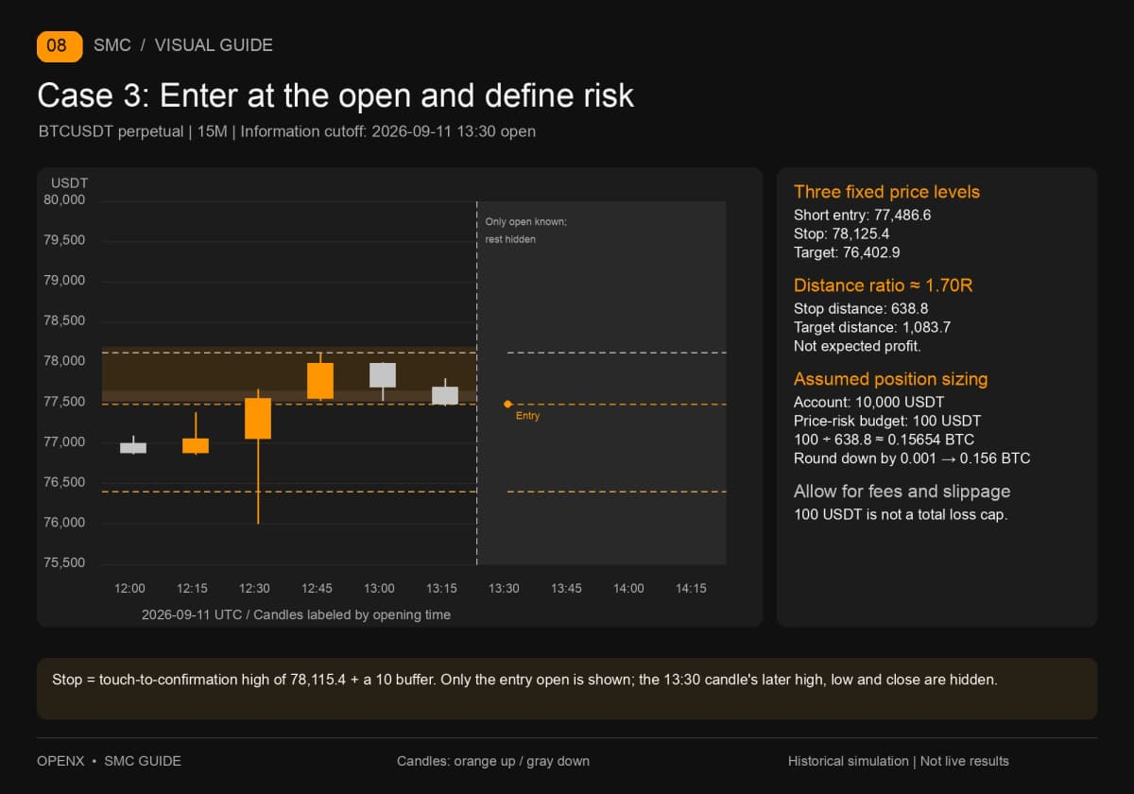This screenshot has width=1134, height=794.
Task: Click the 'Three fixed price levels' heading
Action: click(x=886, y=192)
